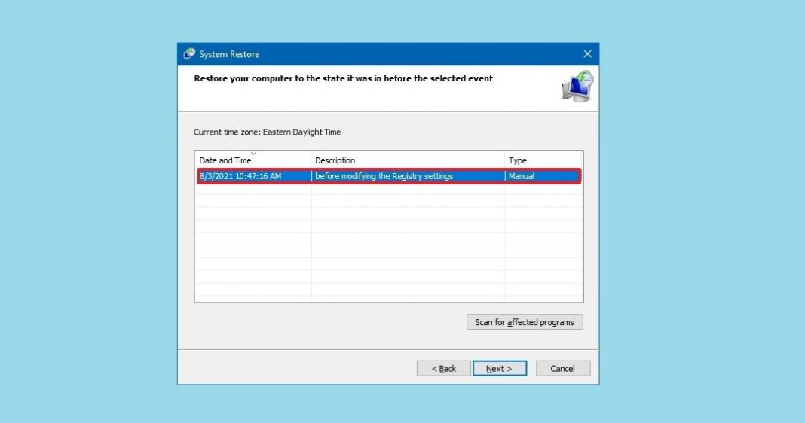The height and width of the screenshot is (423, 805).
Task: Click the 'Restore your computer' heading text
Action: (343, 78)
